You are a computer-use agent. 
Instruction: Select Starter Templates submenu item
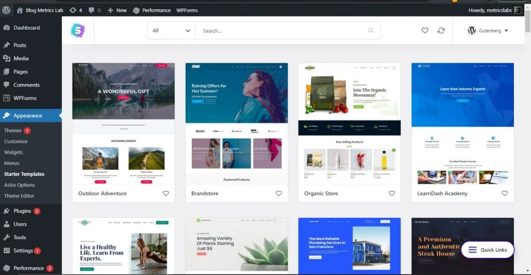[x=24, y=174]
